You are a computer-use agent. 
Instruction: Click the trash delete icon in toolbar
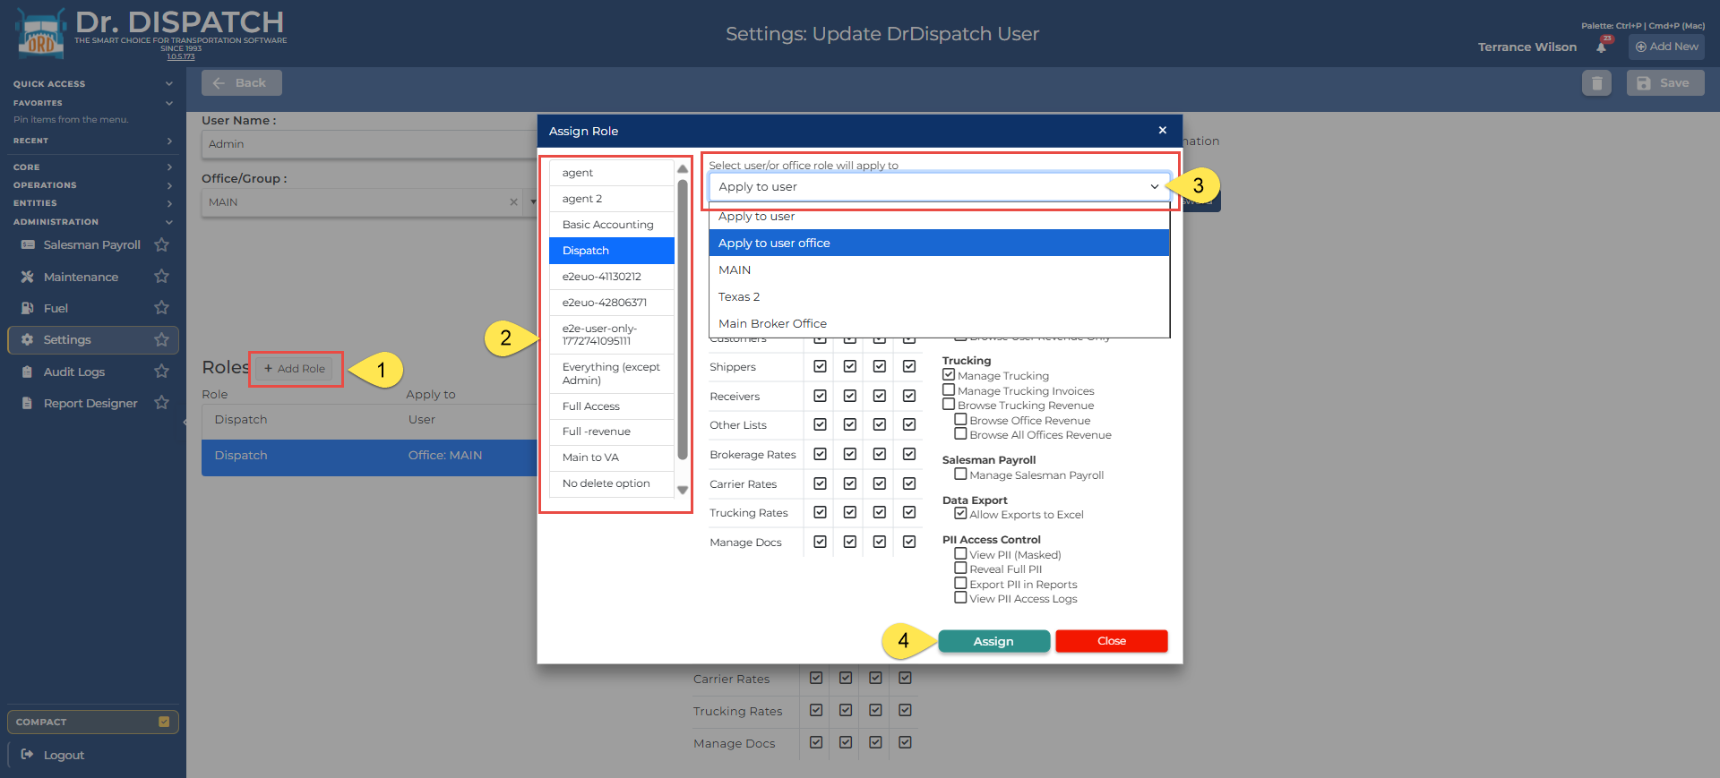tap(1596, 83)
